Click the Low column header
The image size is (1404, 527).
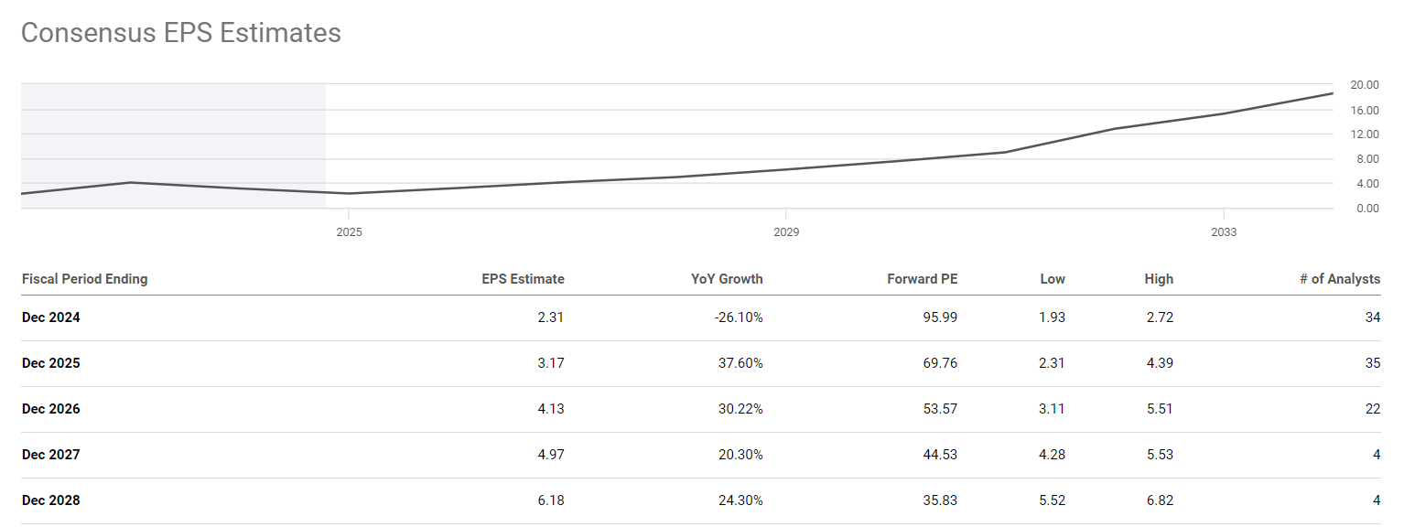1053,279
